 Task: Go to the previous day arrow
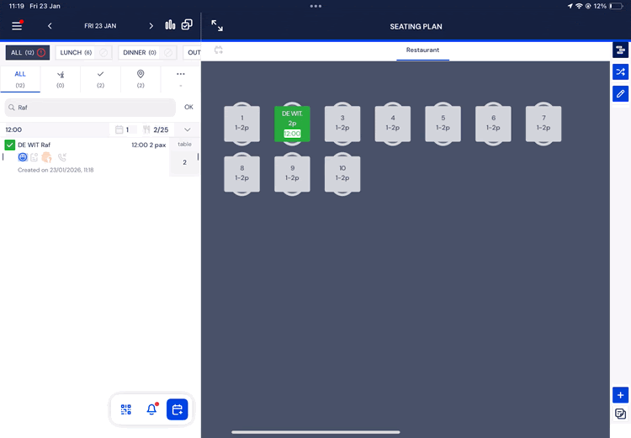50,26
